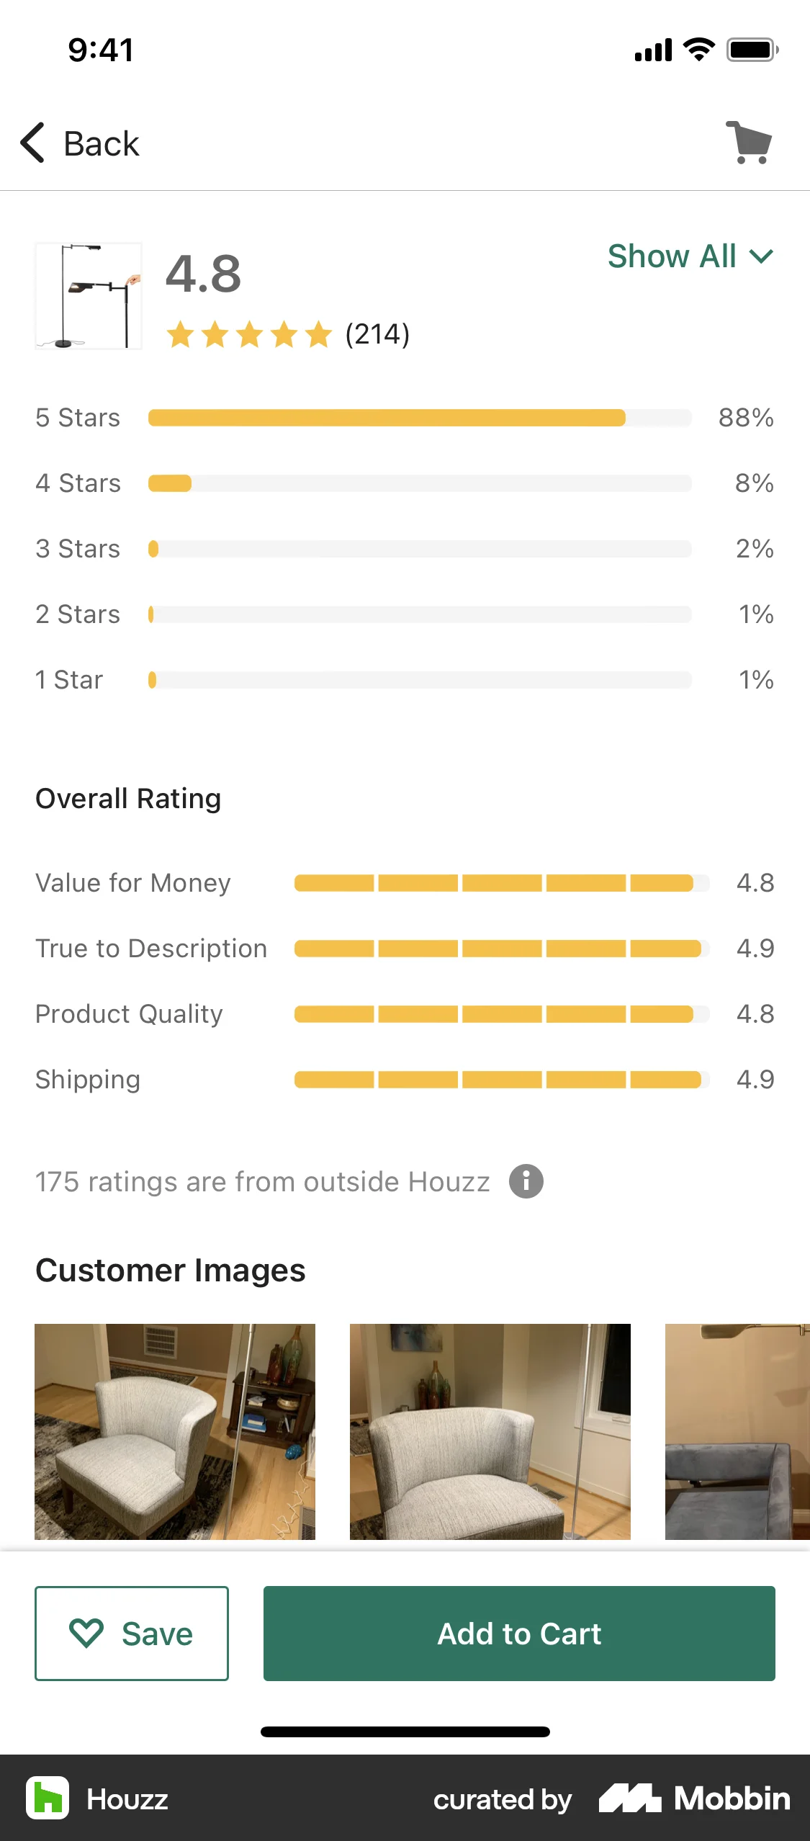Click the heart icon inside the Save button

[x=86, y=1633]
